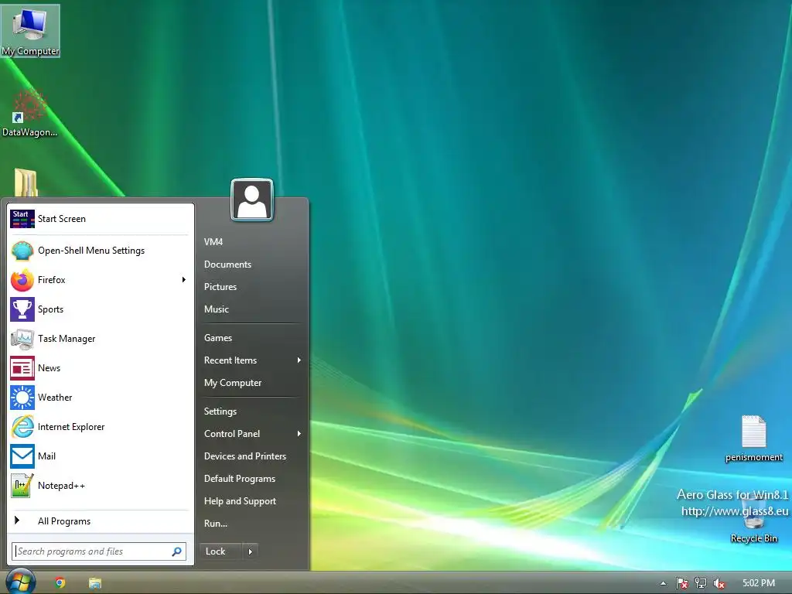The width and height of the screenshot is (792, 594).
Task: Show hidden tray icons arrow
Action: tap(663, 583)
